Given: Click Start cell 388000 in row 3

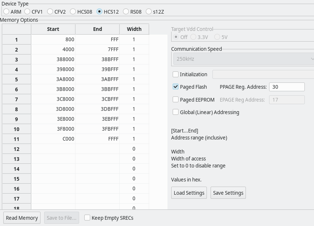Looking at the screenshot, I should pyautogui.click(x=53, y=59).
